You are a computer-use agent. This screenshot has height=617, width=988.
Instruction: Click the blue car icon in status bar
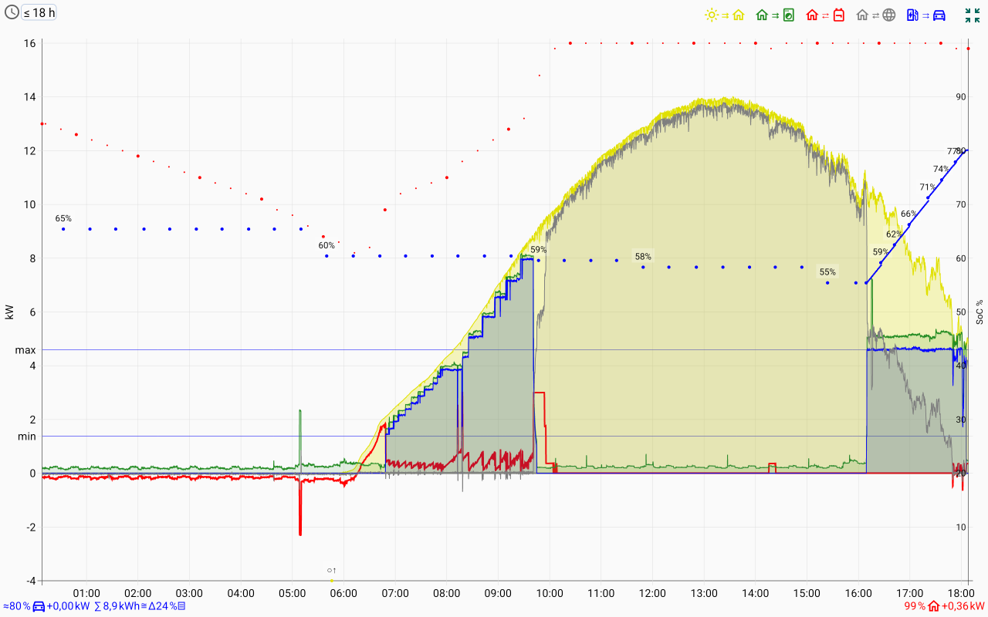pos(39,606)
